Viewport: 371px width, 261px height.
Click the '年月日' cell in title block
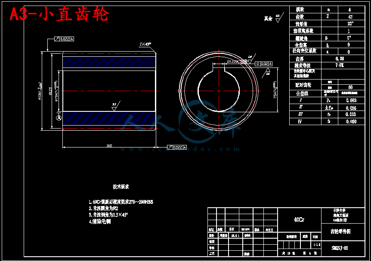point(269,230)
